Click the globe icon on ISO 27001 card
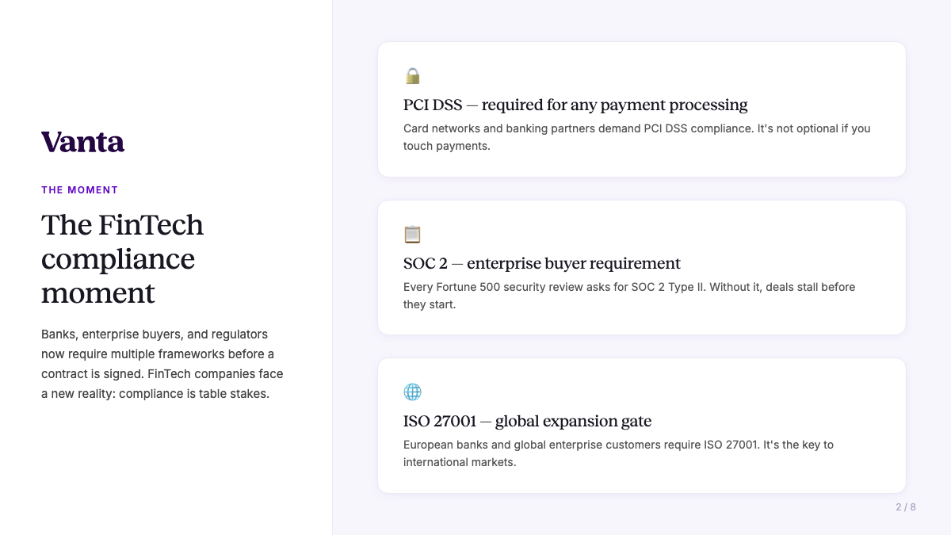Viewport: 951px width, 535px height. coord(412,392)
